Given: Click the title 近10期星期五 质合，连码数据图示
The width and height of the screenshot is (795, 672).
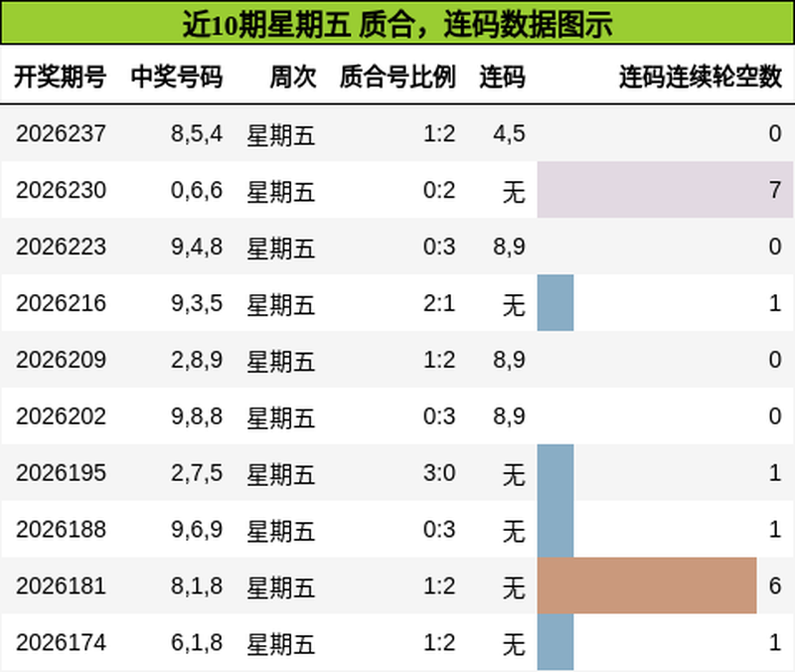Looking at the screenshot, I should (397, 24).
